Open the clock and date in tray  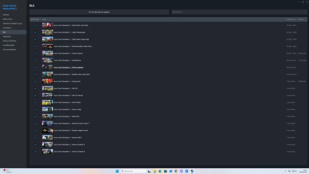(303, 171)
